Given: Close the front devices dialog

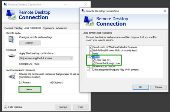Looking at the screenshot, I should point(165,11).
